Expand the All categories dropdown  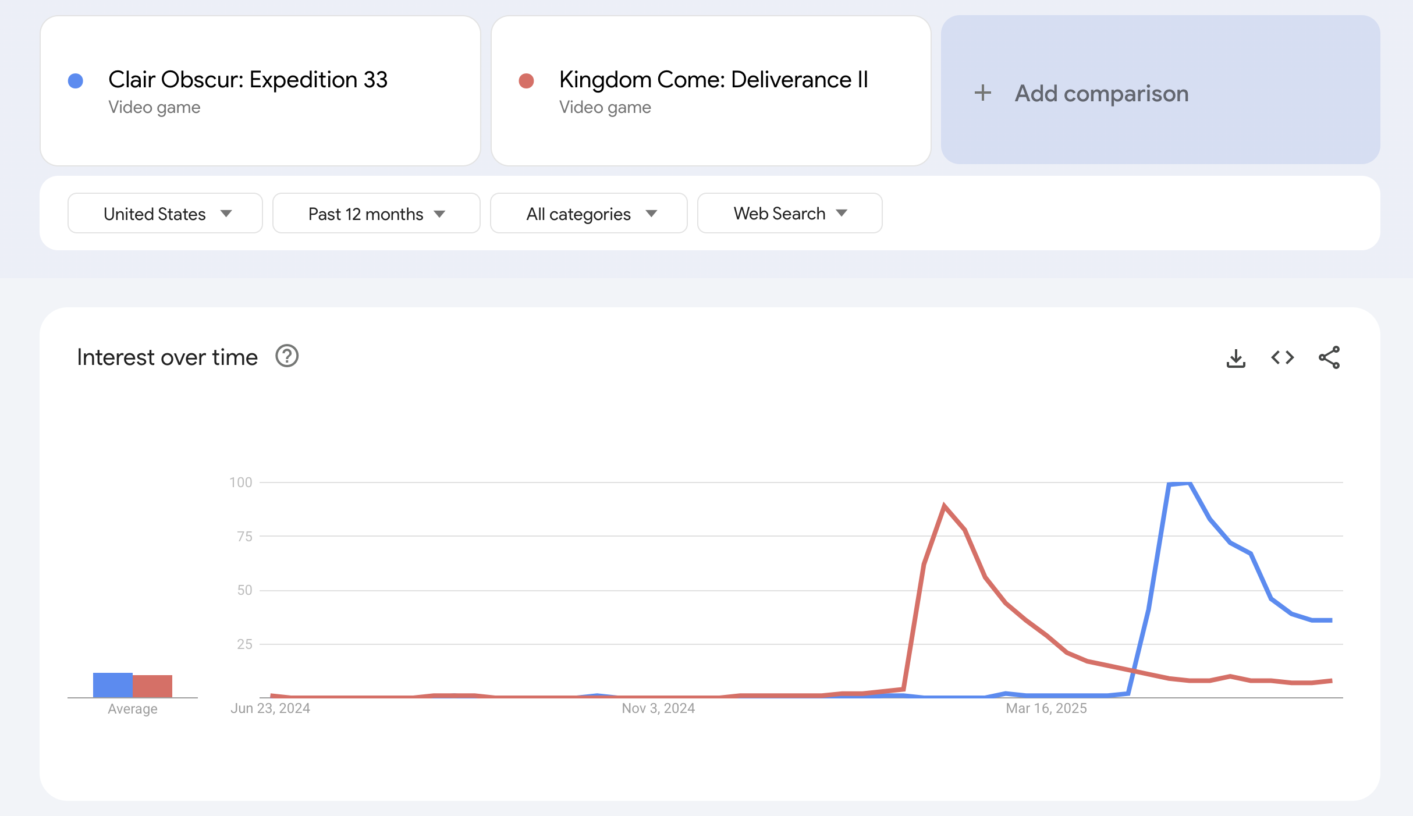[x=589, y=213]
